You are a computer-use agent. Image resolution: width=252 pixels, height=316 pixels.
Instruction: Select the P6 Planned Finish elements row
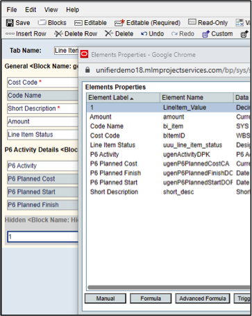coord(169,173)
